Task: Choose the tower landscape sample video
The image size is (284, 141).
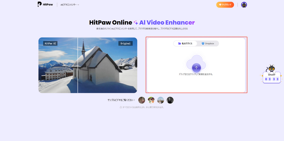Action: [x=161, y=100]
